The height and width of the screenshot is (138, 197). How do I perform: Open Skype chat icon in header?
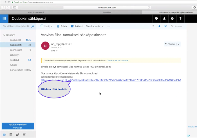pyautogui.click(x=156, y=19)
